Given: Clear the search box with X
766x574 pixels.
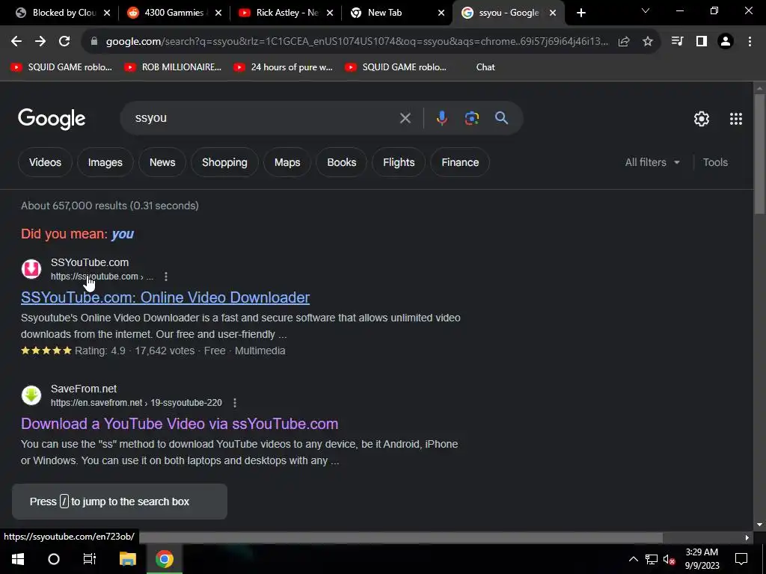Looking at the screenshot, I should tap(405, 118).
